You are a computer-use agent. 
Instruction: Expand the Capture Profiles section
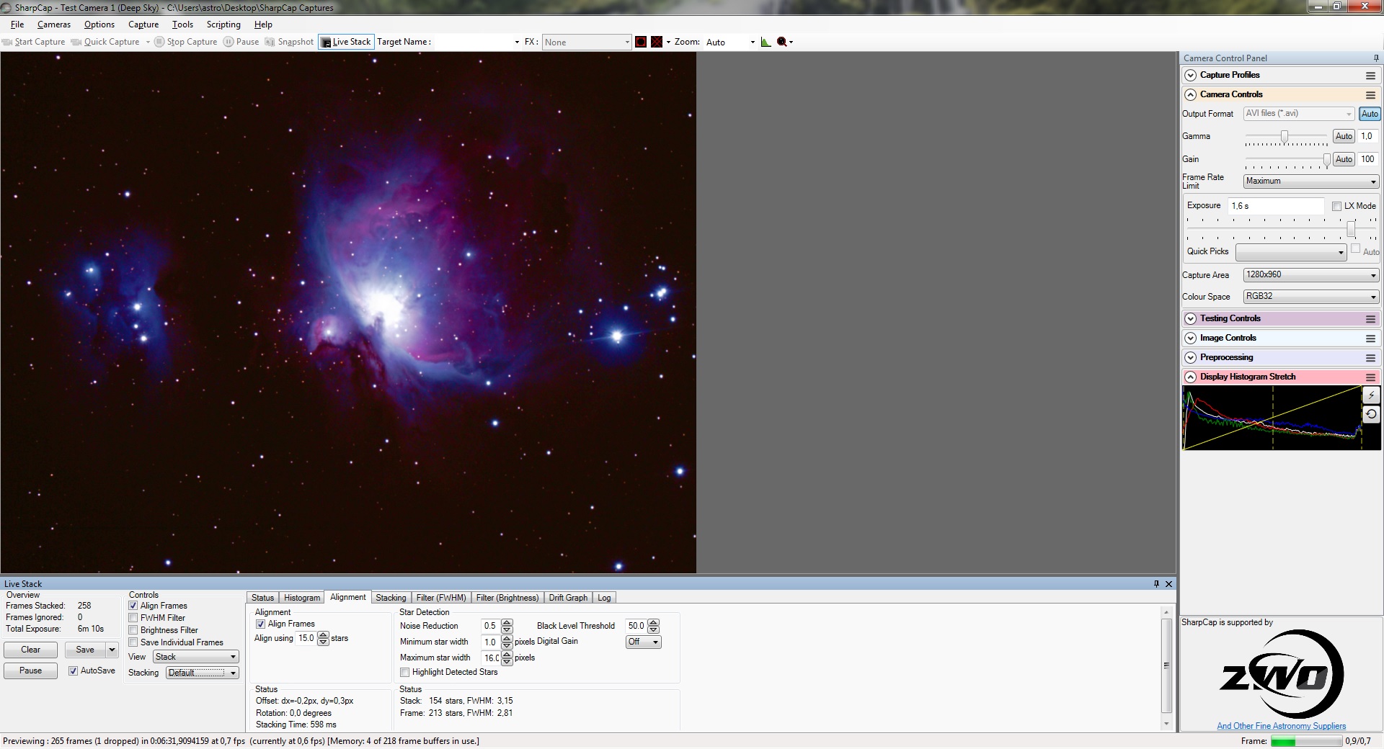(x=1190, y=76)
